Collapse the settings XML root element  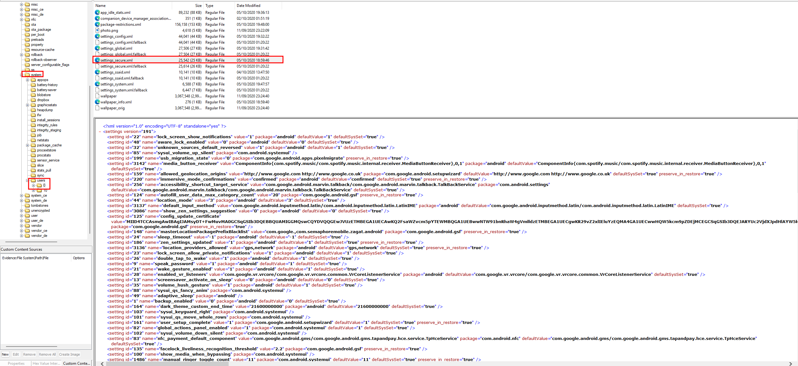tap(100, 132)
